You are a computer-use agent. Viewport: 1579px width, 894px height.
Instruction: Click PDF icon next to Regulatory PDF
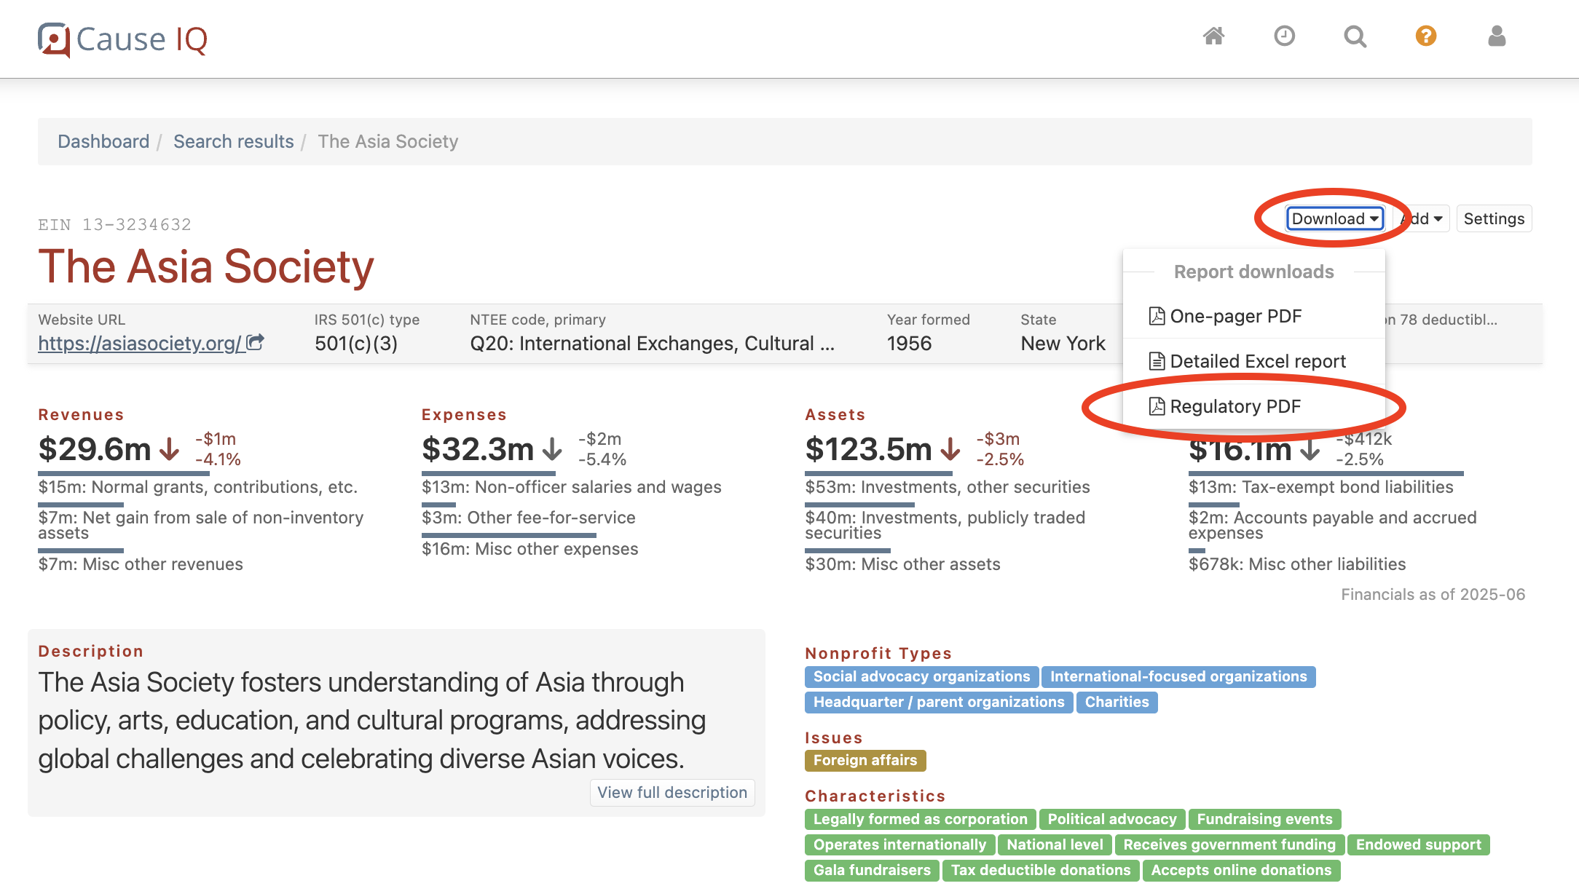1157,406
